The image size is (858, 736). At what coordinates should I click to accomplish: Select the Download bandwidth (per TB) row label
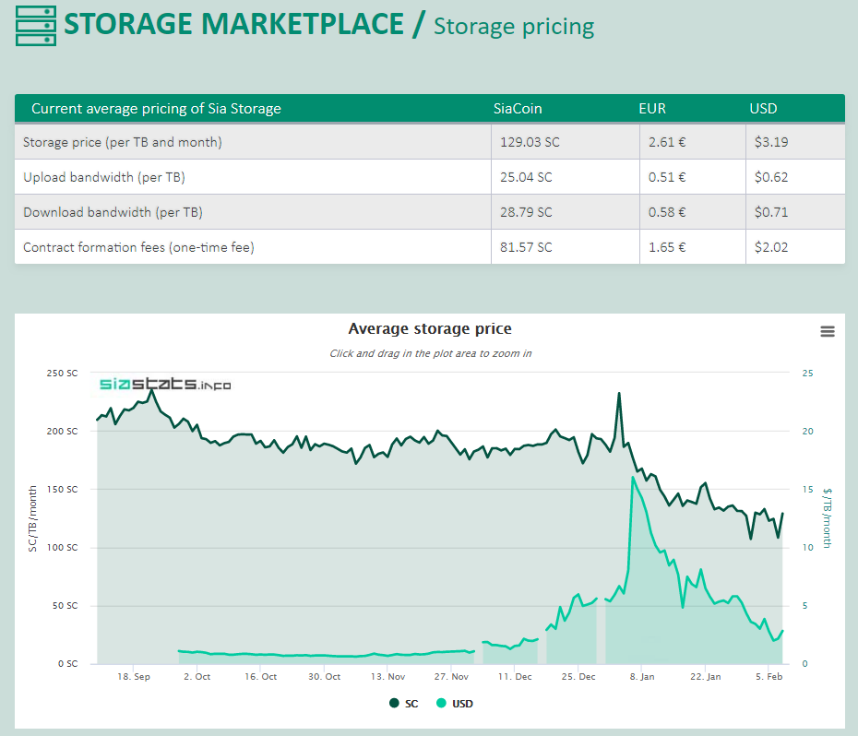coord(113,212)
